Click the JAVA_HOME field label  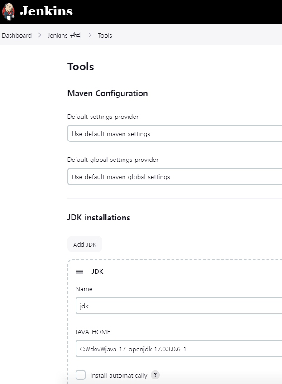click(x=93, y=332)
